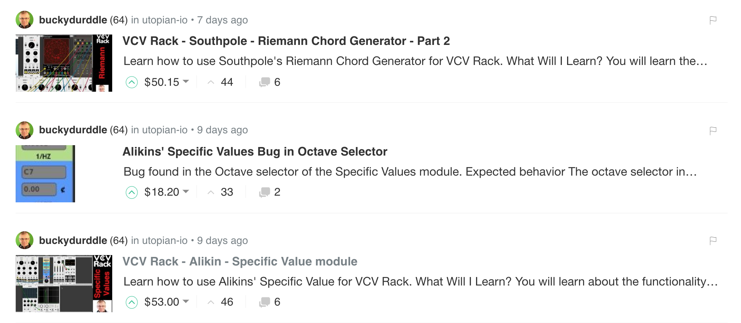Show the 44 voters list
The width and height of the screenshot is (741, 323).
click(227, 82)
